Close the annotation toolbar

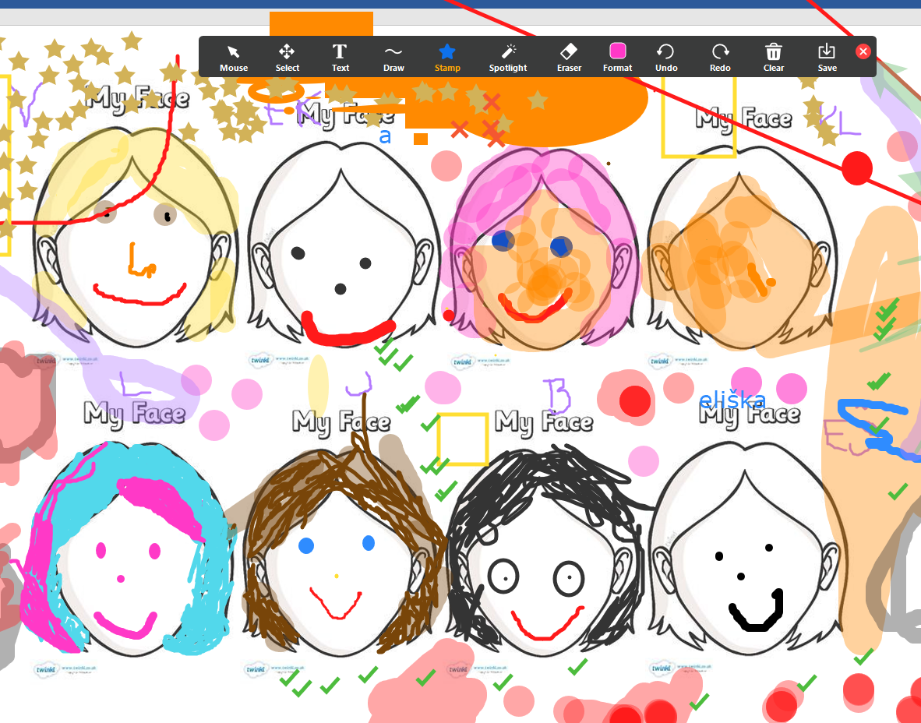863,51
